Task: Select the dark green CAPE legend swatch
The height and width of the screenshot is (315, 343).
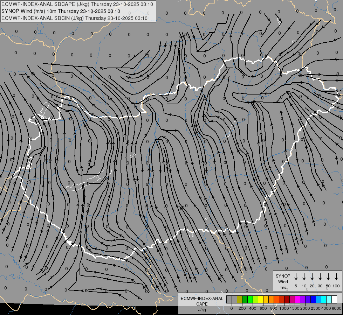Action: click(245, 299)
